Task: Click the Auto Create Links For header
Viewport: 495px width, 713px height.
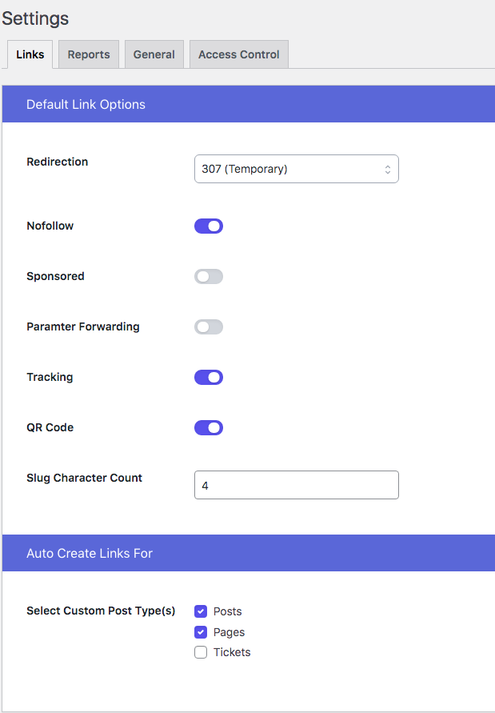Action: [x=90, y=553]
